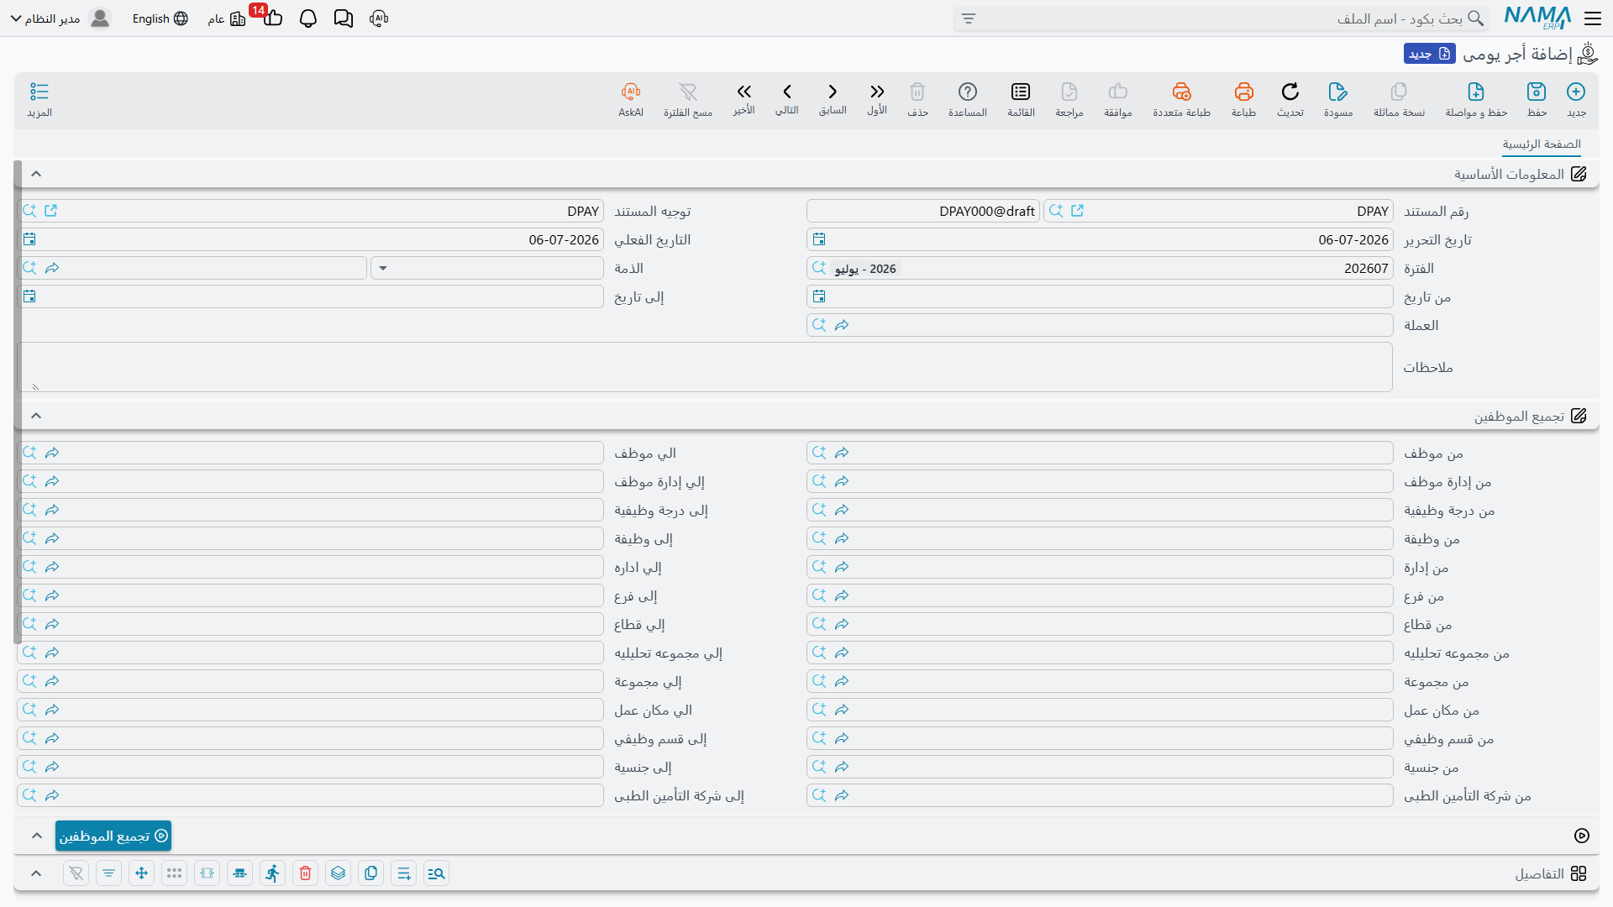
Task: Collapse the التفاصيل section chevron
Action: (x=36, y=873)
